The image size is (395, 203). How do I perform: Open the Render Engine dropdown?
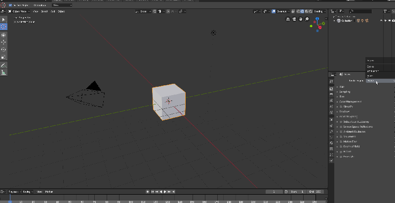click(380, 81)
